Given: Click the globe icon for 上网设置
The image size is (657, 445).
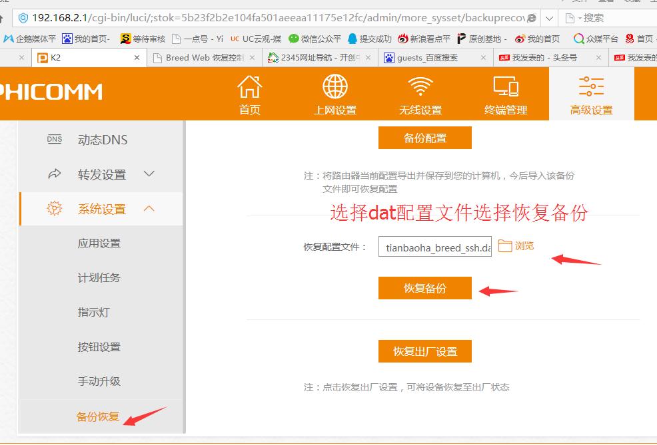Looking at the screenshot, I should [334, 86].
